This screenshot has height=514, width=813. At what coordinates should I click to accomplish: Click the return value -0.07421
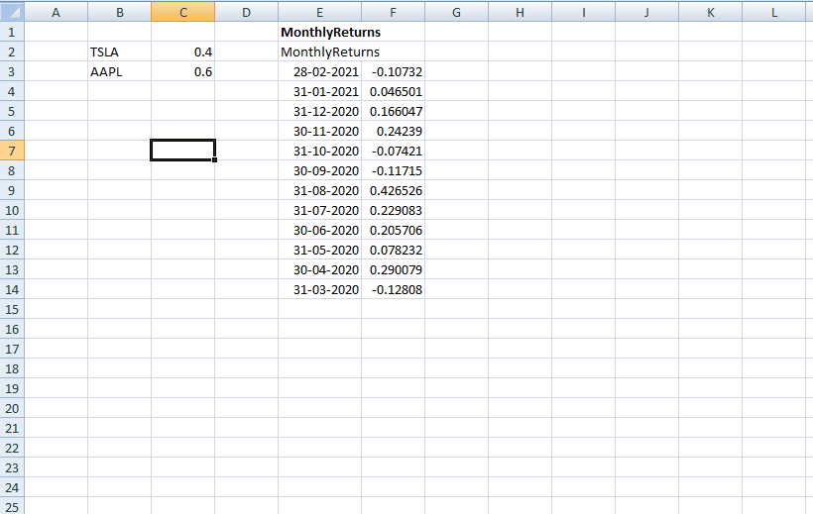[x=393, y=151]
